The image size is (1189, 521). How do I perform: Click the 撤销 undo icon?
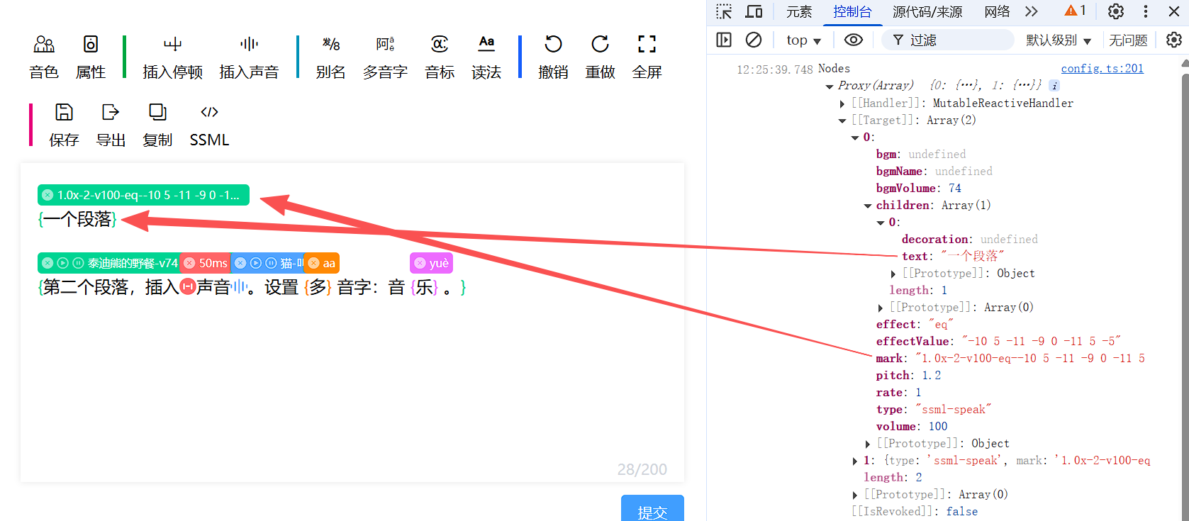tap(553, 45)
